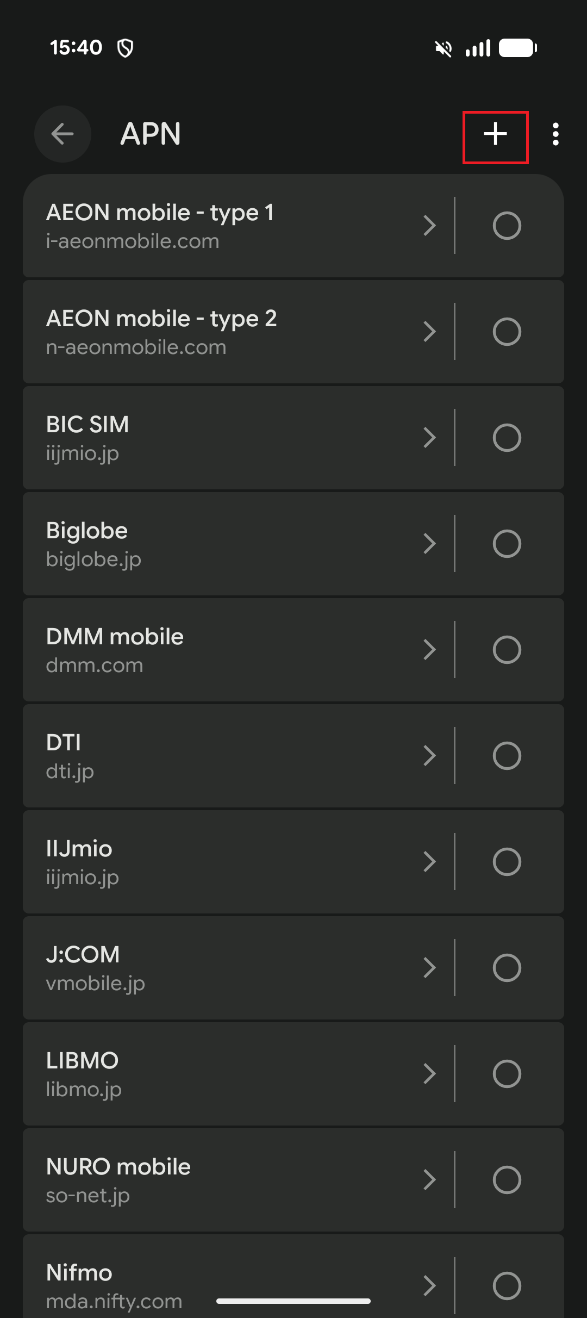The image size is (587, 1318).
Task: Tap the add new APN plus icon
Action: coord(495,134)
